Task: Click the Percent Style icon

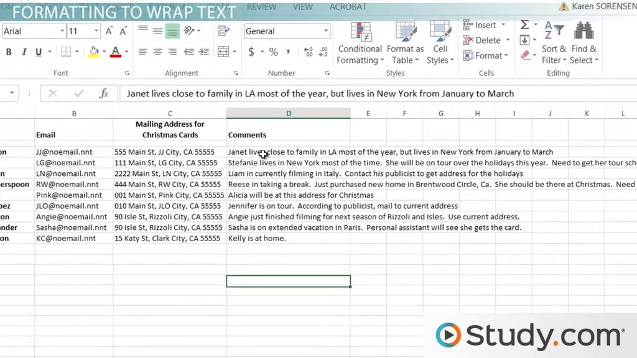Action: click(273, 52)
